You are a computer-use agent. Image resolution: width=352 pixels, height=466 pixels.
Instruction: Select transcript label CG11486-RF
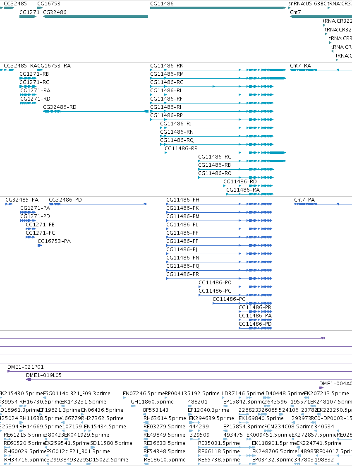click(166, 98)
